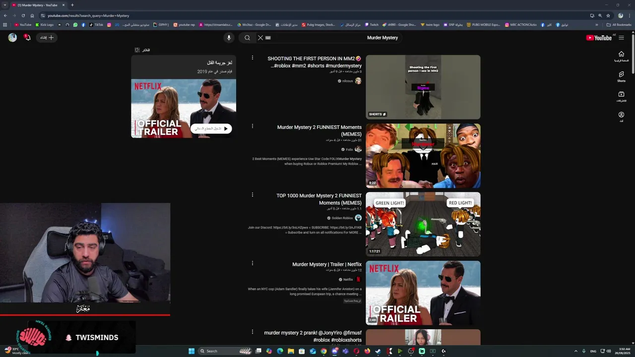Open the YouTube bookmark in bookmarks bar
Image resolution: width=635 pixels, height=357 pixels.
point(23,25)
